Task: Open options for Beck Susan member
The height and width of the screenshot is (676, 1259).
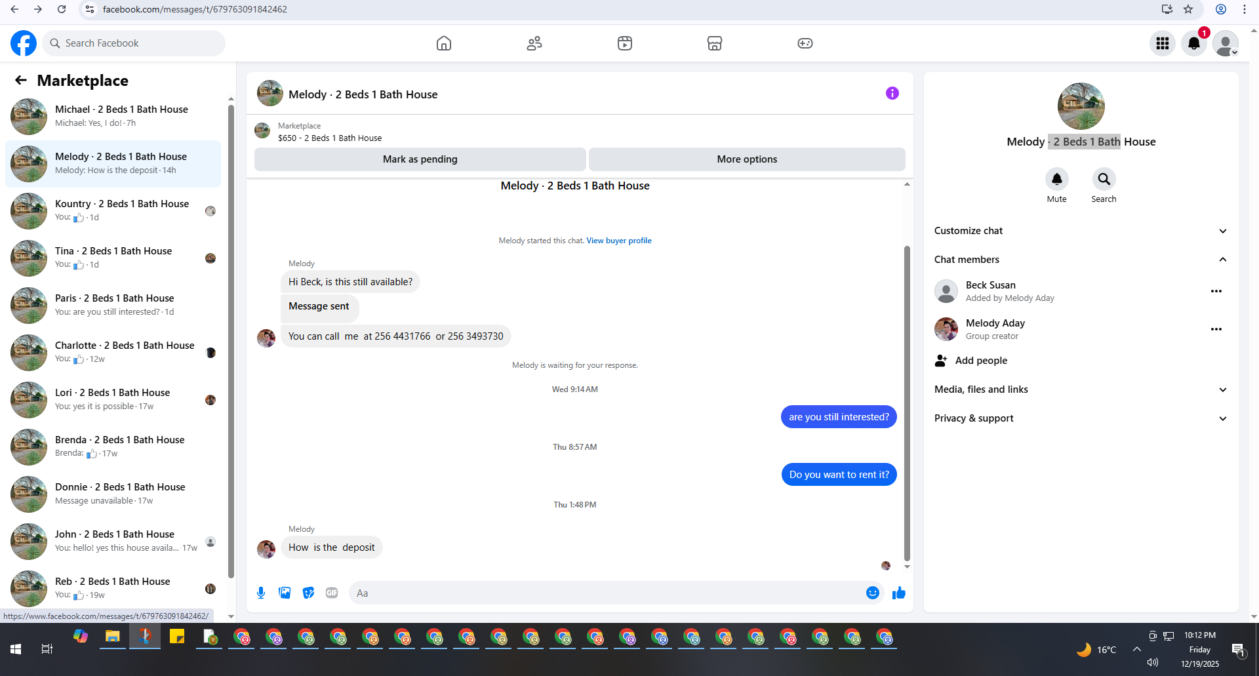Action: click(x=1216, y=291)
